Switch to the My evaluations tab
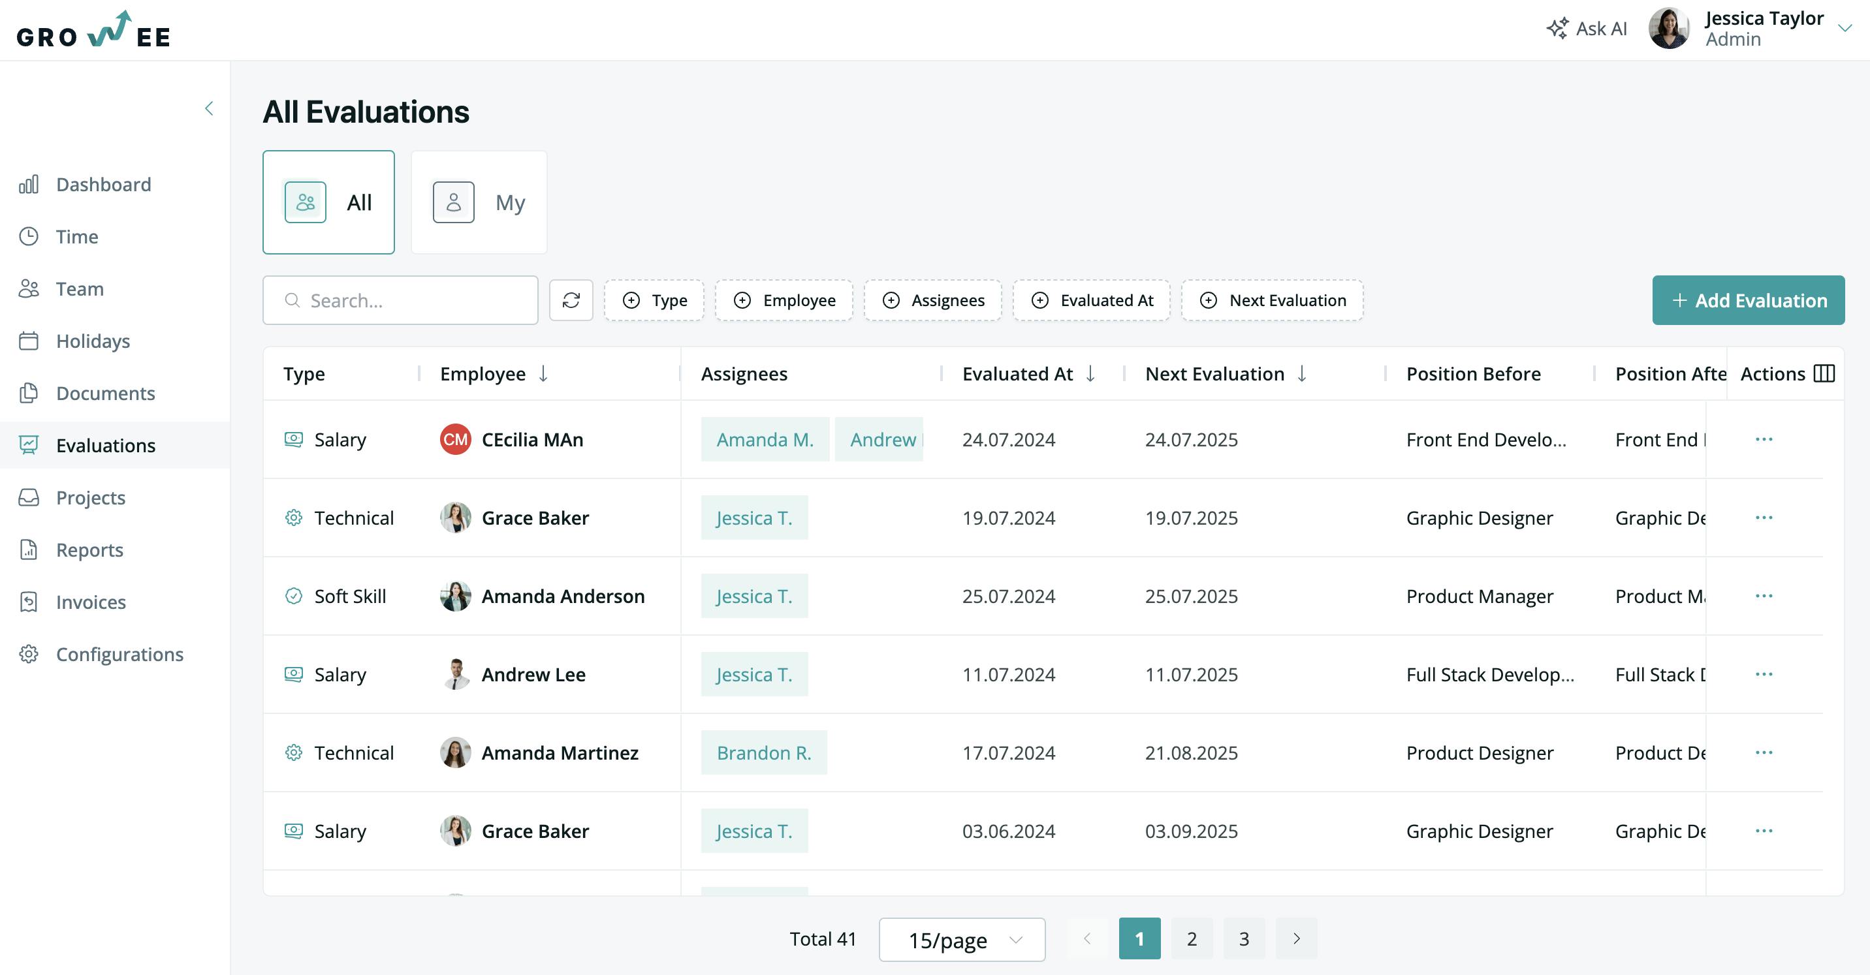 [479, 202]
